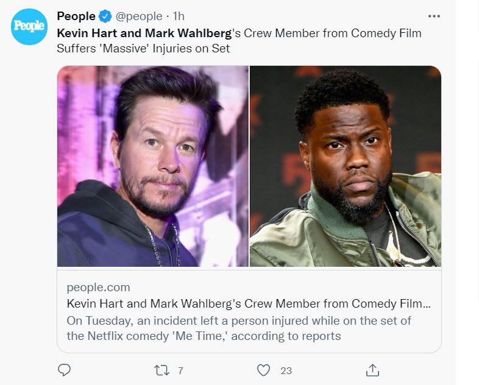Screen dimensions: 479x385
Task: Click the like count 23
Action: point(286,370)
